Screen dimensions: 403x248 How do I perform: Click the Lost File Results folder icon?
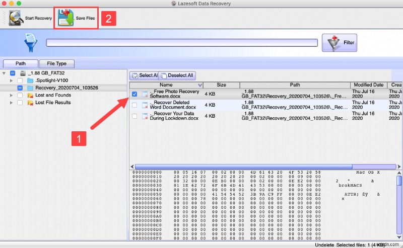pos(30,103)
